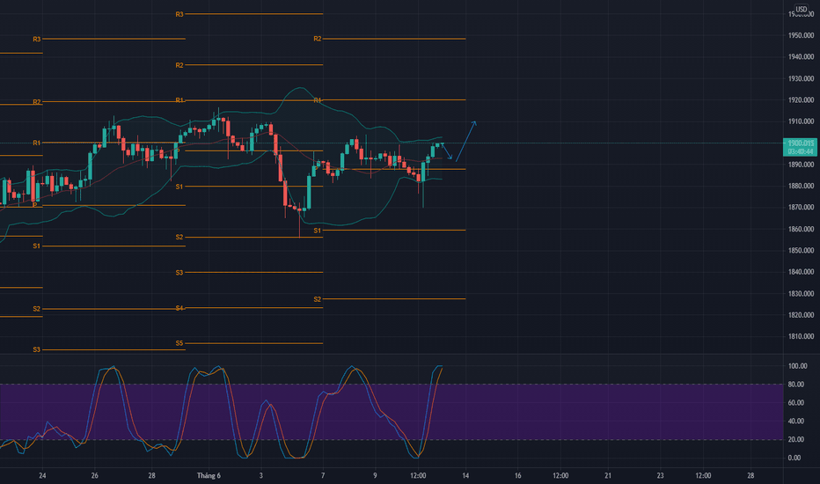Click the 12:00 label between 23 and 28

click(x=703, y=475)
